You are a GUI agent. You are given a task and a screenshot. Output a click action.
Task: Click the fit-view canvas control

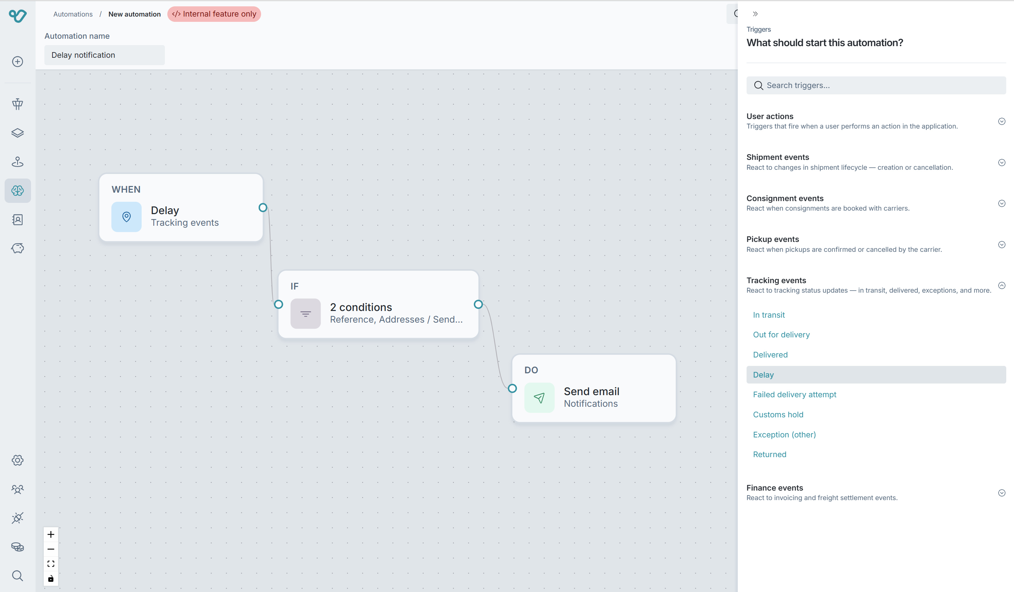(51, 564)
